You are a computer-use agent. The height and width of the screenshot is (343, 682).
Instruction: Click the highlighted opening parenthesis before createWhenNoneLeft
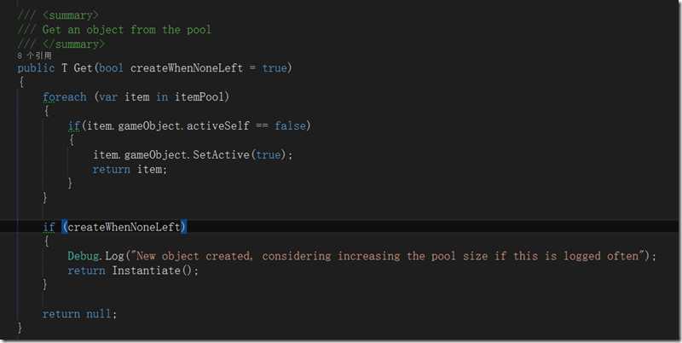click(65, 227)
